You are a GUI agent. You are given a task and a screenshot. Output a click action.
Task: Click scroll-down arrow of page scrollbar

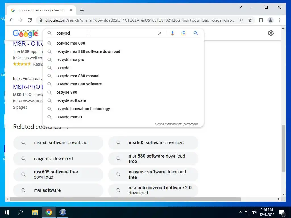(x=283, y=194)
